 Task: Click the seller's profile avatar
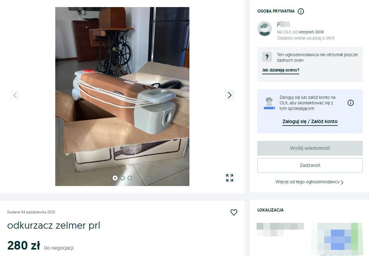click(x=264, y=29)
